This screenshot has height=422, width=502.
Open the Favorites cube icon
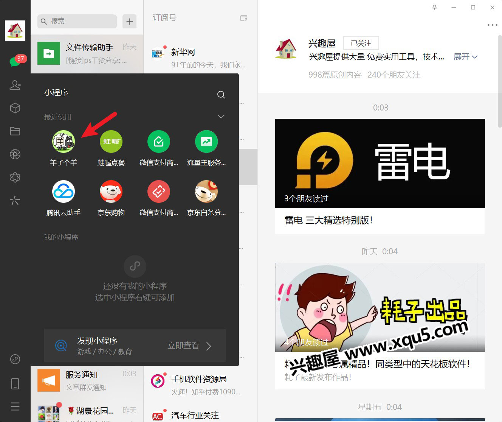[x=15, y=108]
